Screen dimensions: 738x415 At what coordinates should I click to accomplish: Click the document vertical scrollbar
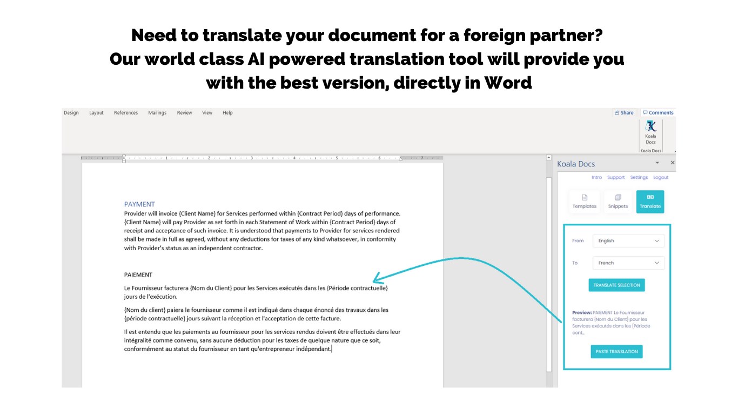(x=549, y=274)
